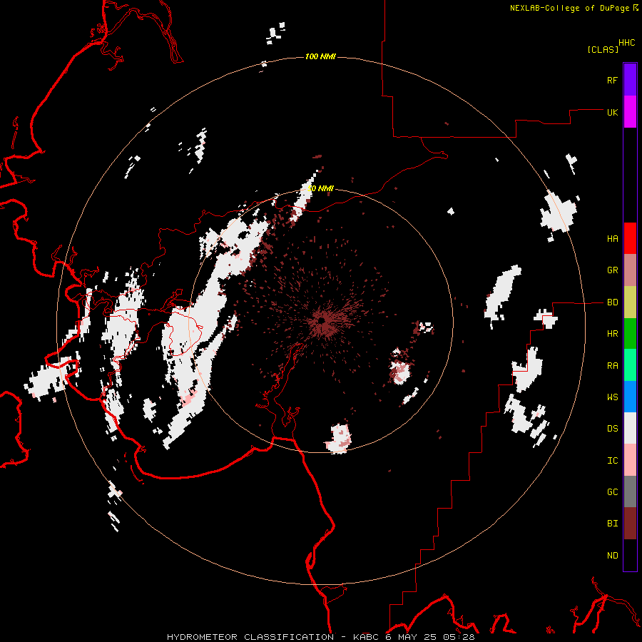Screen dimensions: 642x642
Task: Click the WS legend label
Action: click(612, 397)
